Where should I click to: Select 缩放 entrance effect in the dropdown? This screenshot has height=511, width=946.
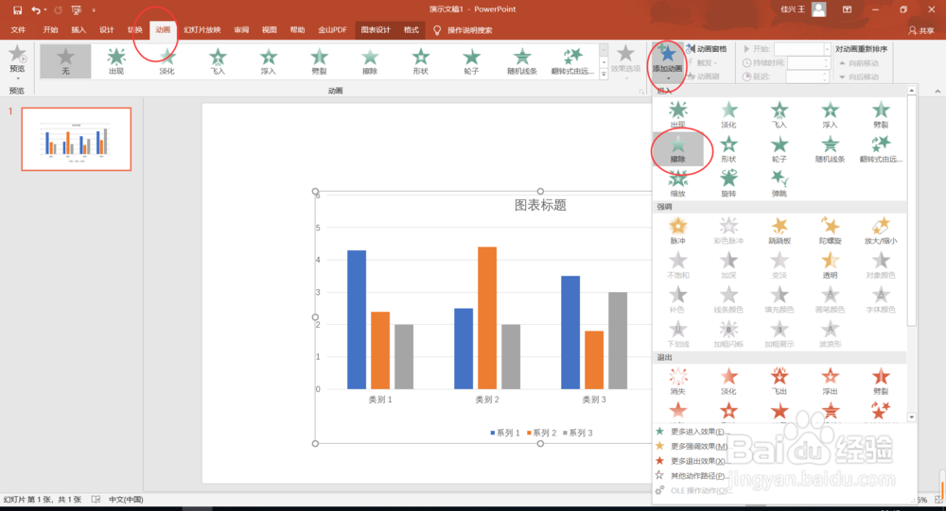(x=678, y=183)
